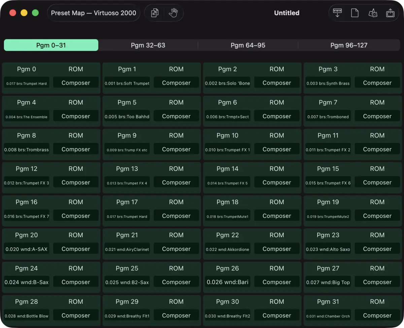Click the share/export icon

(x=390, y=13)
